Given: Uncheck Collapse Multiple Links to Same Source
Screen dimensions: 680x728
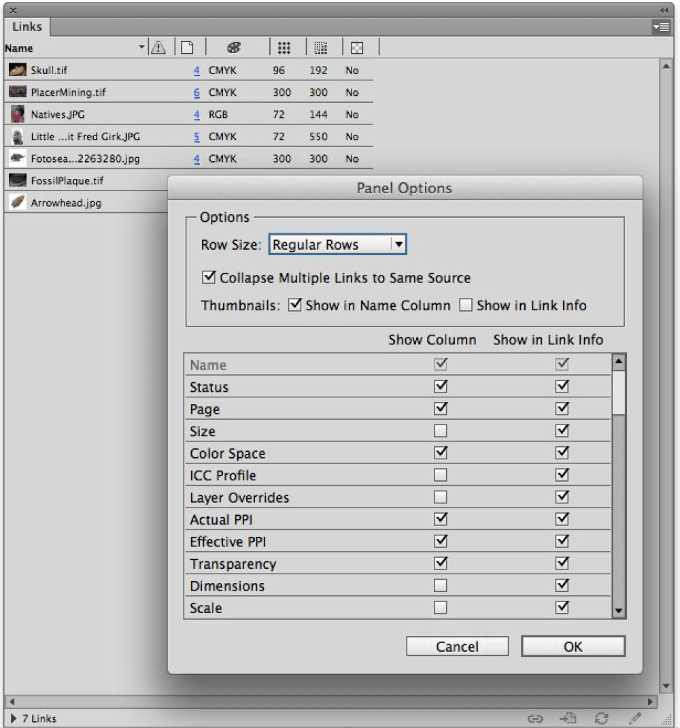Looking at the screenshot, I should [x=209, y=278].
